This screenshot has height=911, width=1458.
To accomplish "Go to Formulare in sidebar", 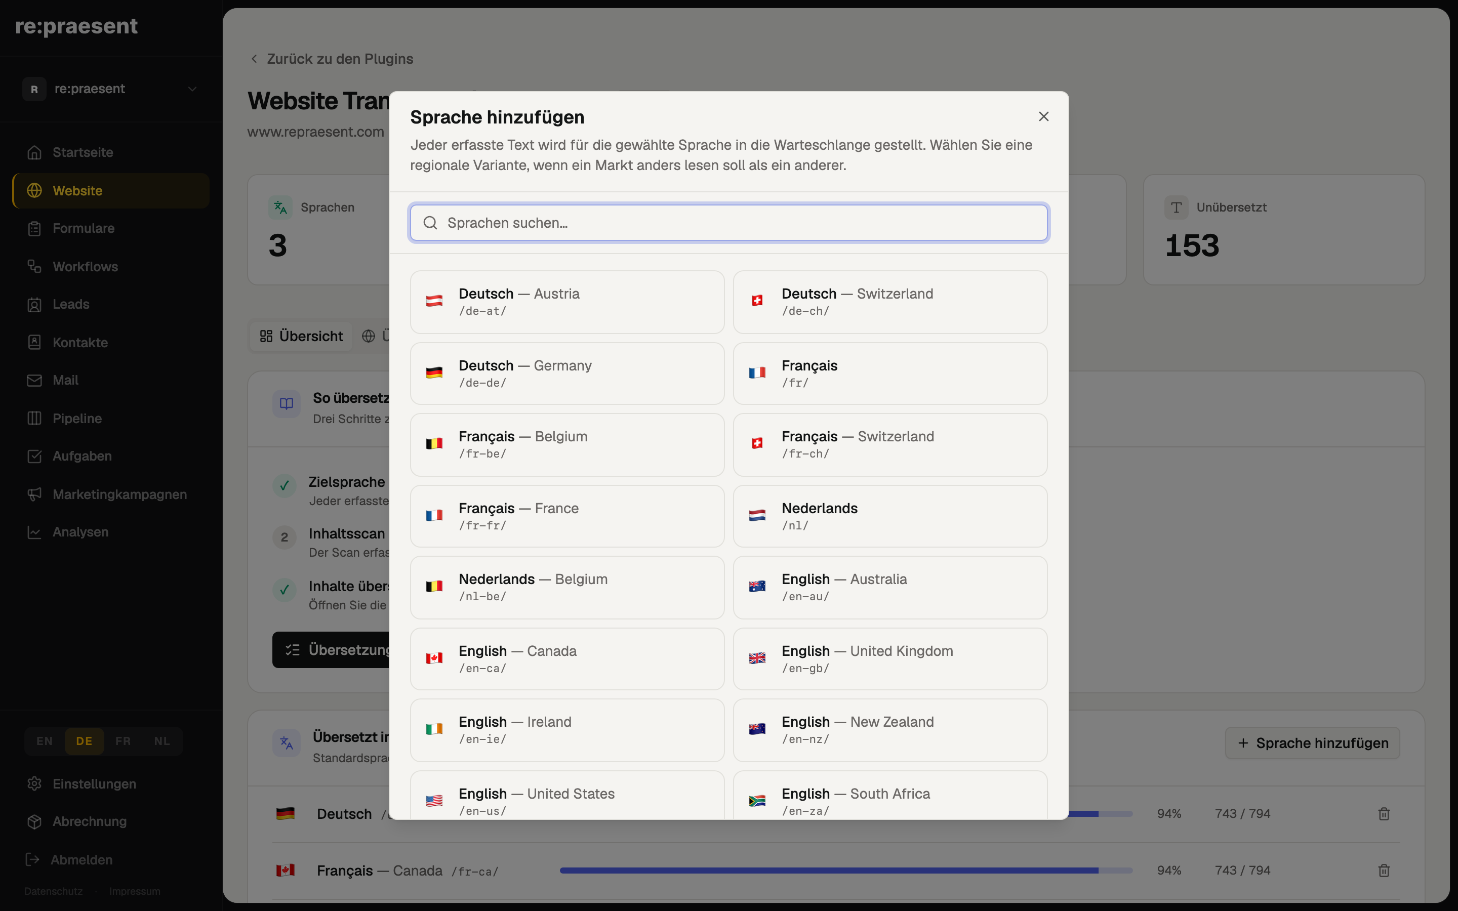I will (111, 228).
